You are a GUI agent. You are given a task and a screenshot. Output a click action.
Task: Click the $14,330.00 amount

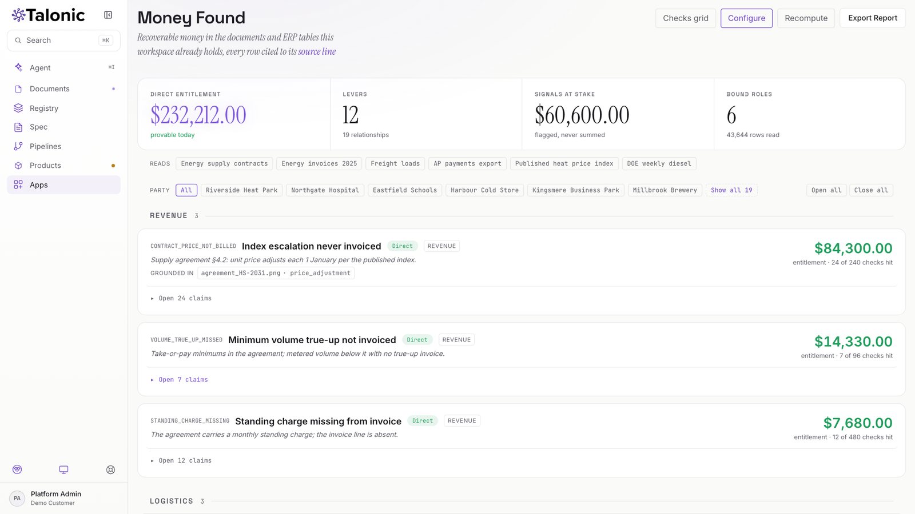click(853, 342)
